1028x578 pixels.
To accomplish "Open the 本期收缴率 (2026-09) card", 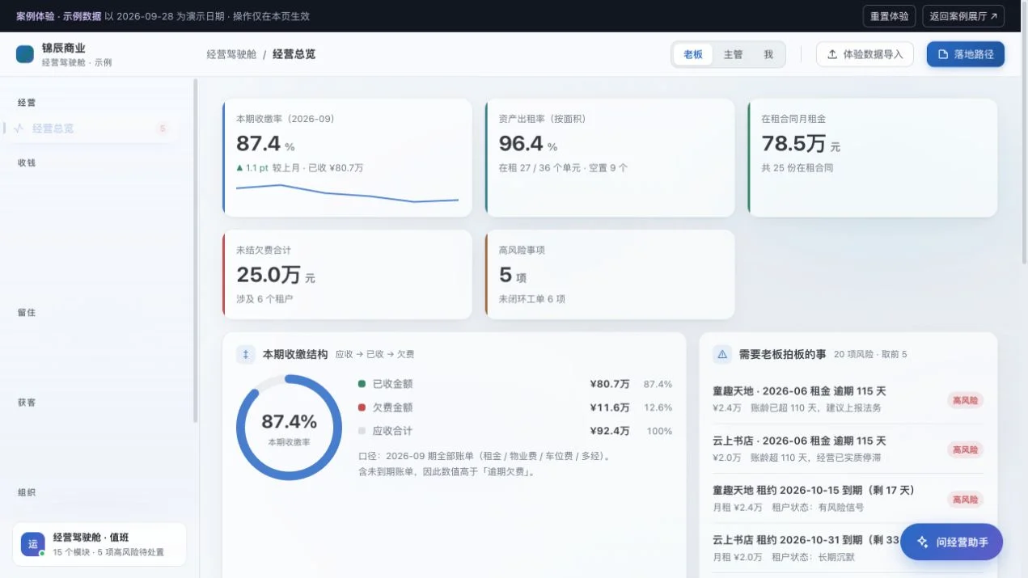I will point(347,158).
